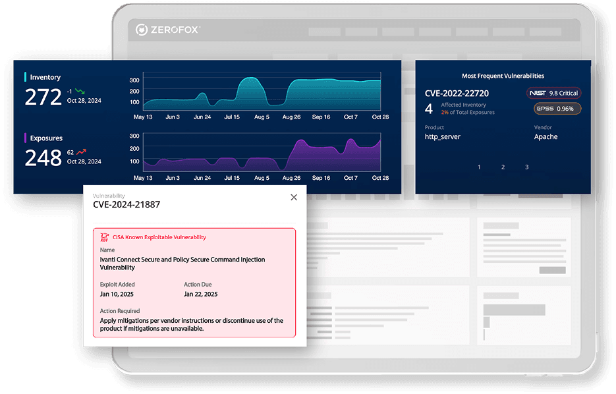Click the EPSS 0.96% badge

[557, 109]
